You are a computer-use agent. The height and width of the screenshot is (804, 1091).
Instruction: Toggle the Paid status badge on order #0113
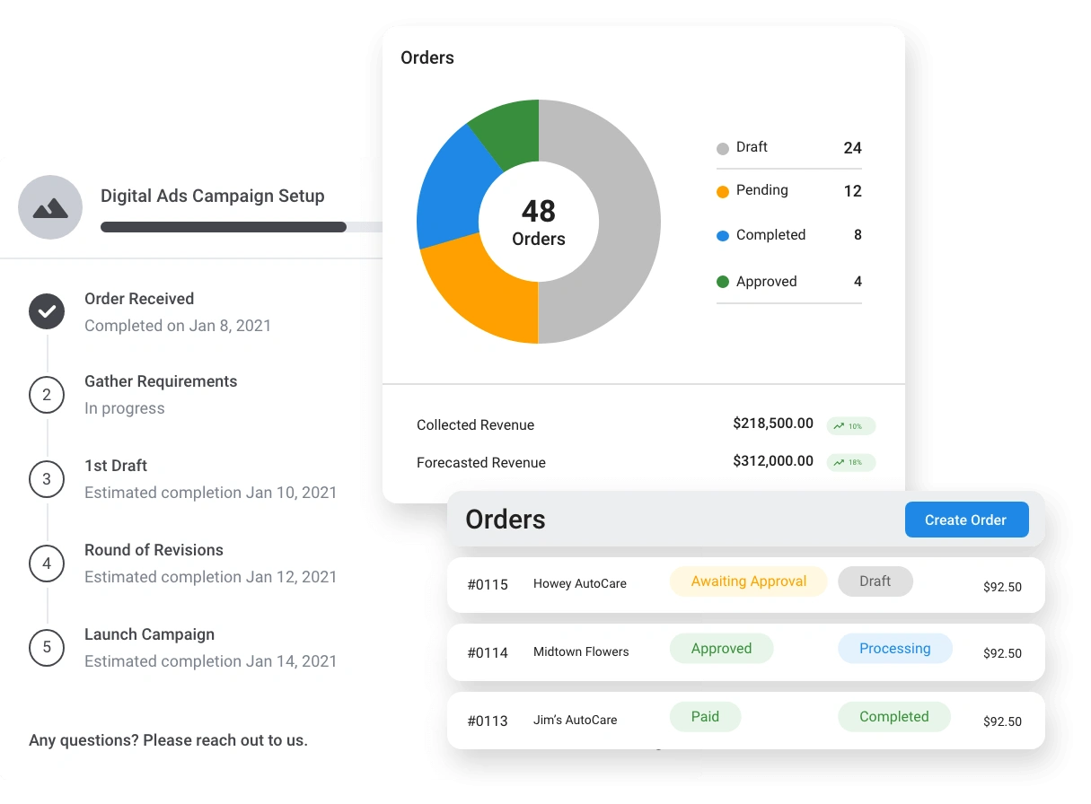tap(705, 716)
